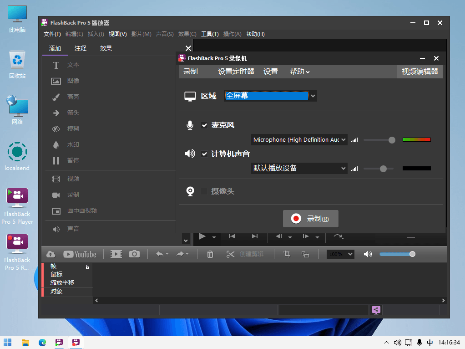
Task: Click the trash delete icon
Action: tap(210, 254)
